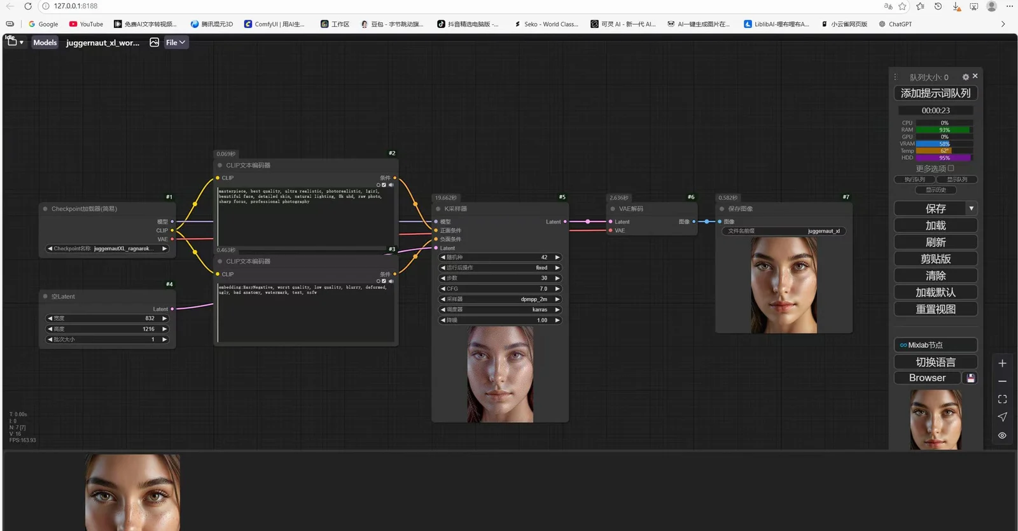Open the 调度器 karras selector
Viewport: 1018px width, 531px height.
click(x=500, y=309)
